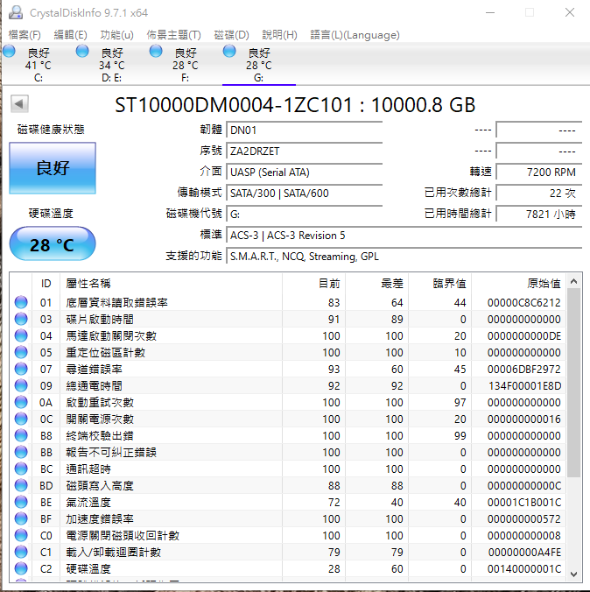Click the scroll down arrow of attribute list
The width and height of the screenshot is (590, 592).
573,574
